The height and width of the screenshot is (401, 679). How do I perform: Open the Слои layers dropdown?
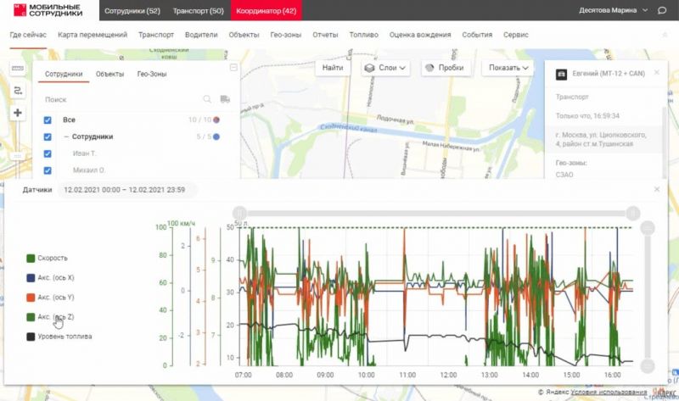click(x=386, y=68)
